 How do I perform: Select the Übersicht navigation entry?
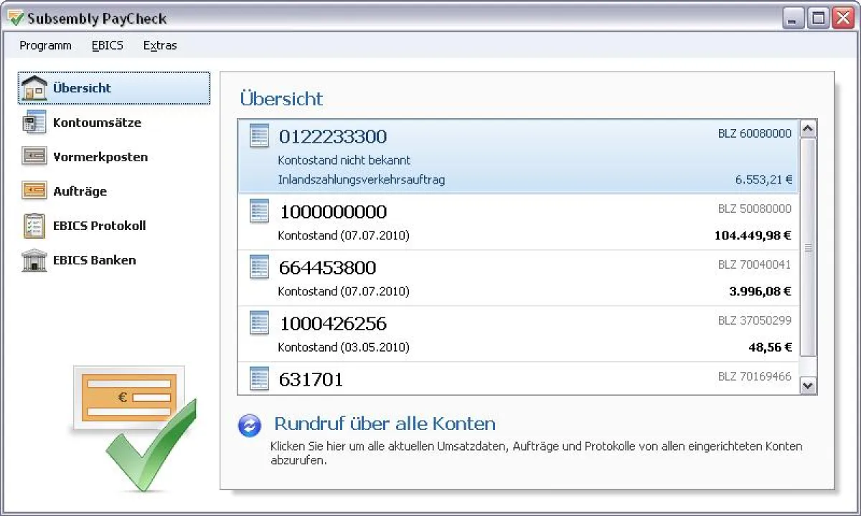click(83, 88)
